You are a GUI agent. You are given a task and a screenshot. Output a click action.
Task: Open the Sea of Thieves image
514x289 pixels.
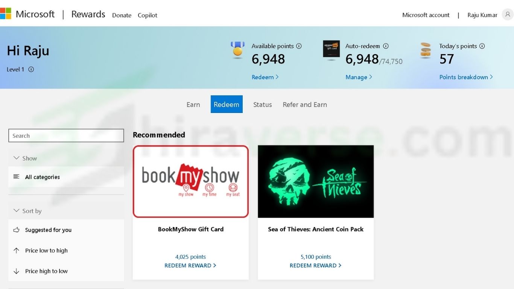point(316,181)
